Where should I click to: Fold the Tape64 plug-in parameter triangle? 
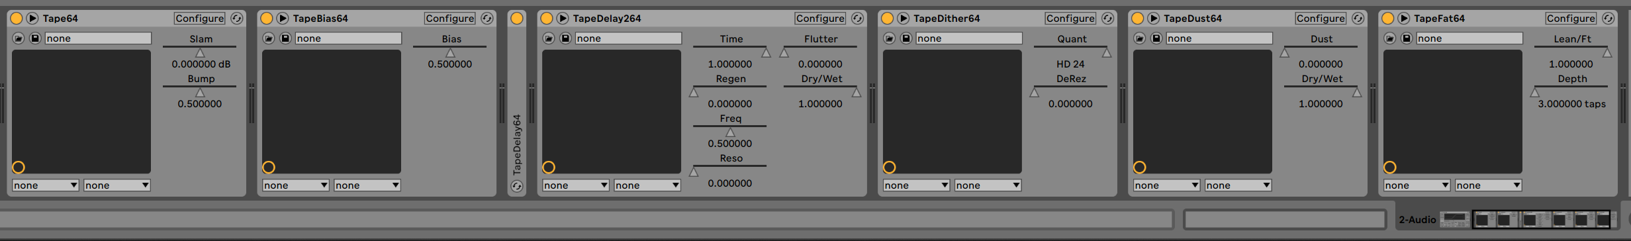(x=32, y=19)
